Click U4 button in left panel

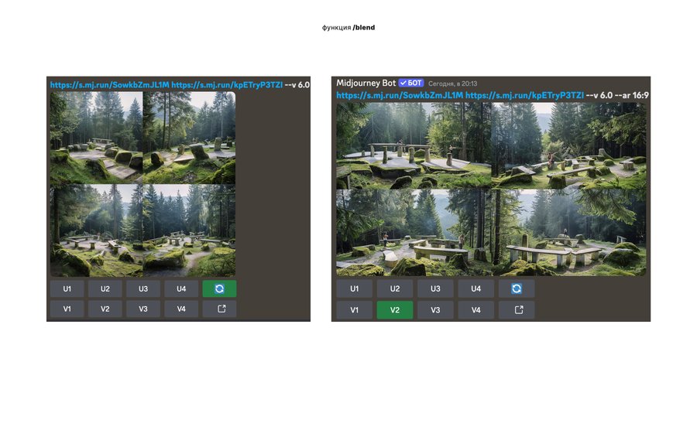[x=181, y=288]
